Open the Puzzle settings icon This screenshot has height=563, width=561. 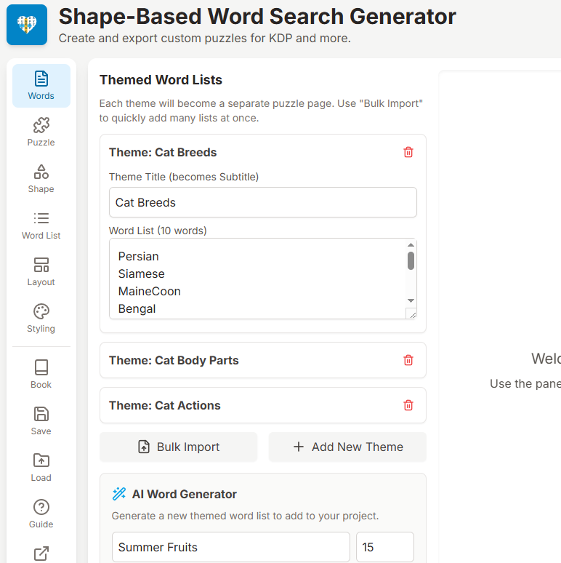[x=41, y=132]
